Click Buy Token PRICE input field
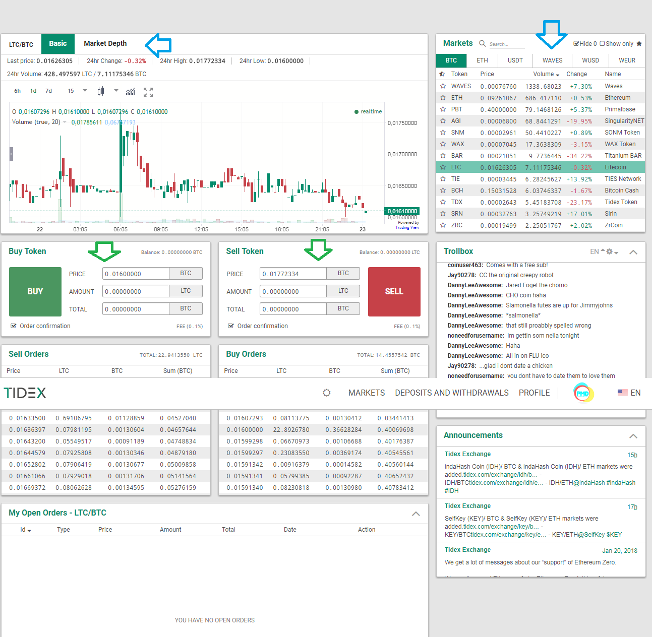The width and height of the screenshot is (652, 637). coord(136,274)
